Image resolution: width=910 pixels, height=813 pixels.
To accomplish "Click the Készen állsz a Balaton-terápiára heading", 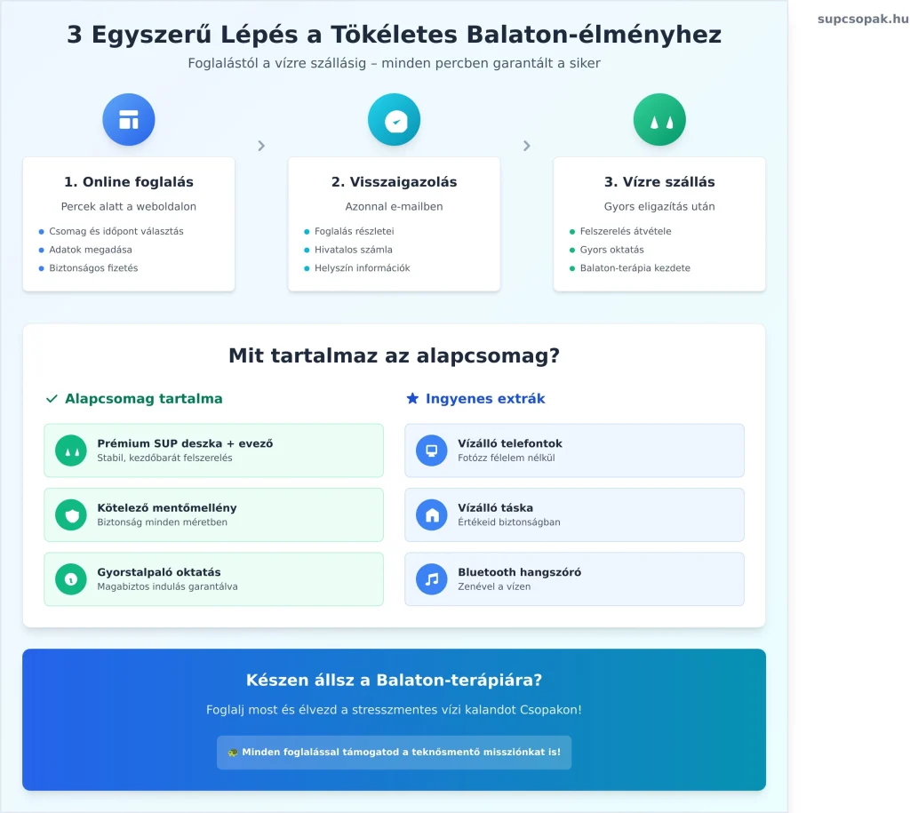I will click(x=394, y=681).
